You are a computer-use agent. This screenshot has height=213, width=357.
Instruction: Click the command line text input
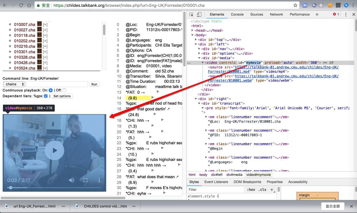[57, 84]
